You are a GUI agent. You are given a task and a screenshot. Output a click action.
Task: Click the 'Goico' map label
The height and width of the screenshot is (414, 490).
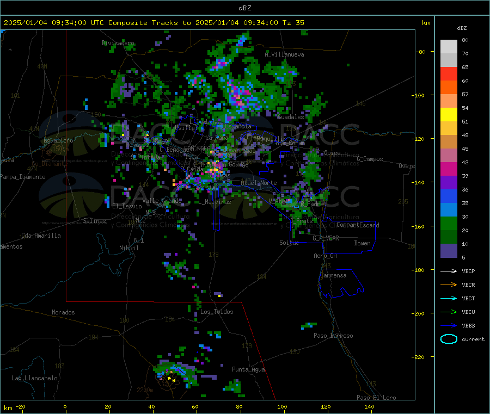(332, 153)
